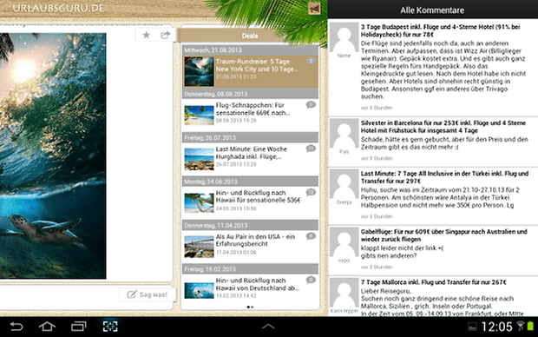Image resolution: width=538 pixels, height=337 pixels.
Task: Open comment bubble on Hawaii 536€ deal
Action: click(x=311, y=192)
